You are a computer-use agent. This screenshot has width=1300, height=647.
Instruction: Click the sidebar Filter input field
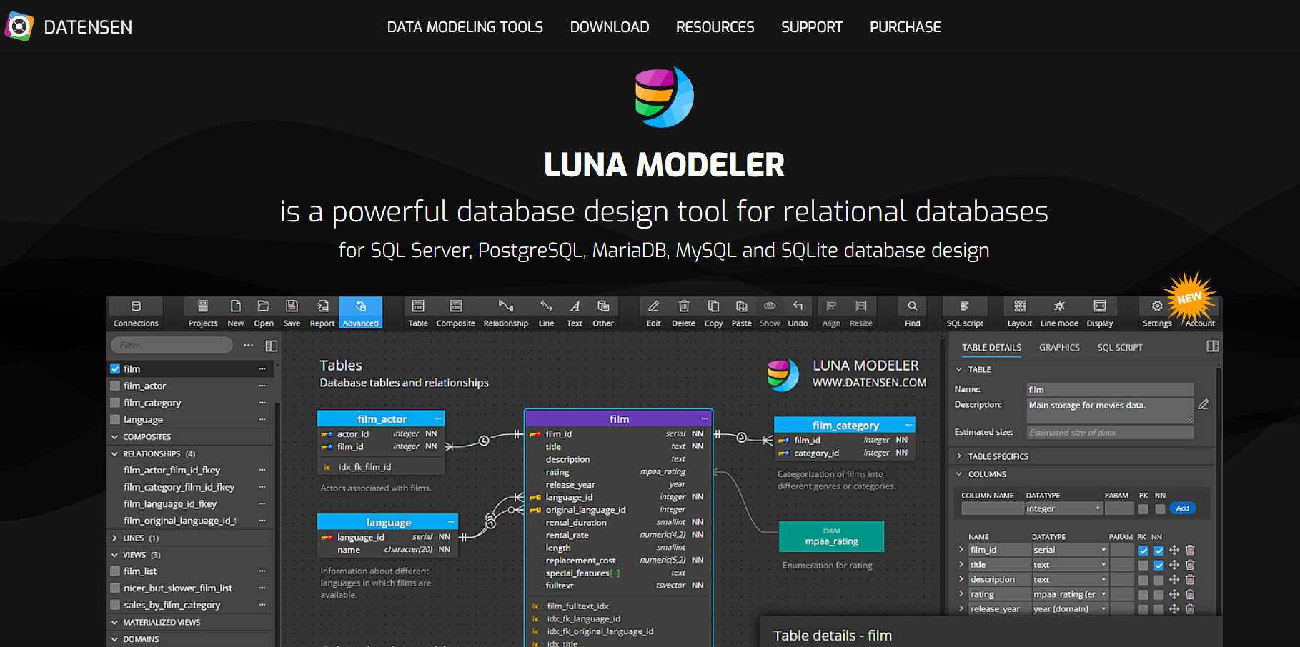click(x=172, y=346)
